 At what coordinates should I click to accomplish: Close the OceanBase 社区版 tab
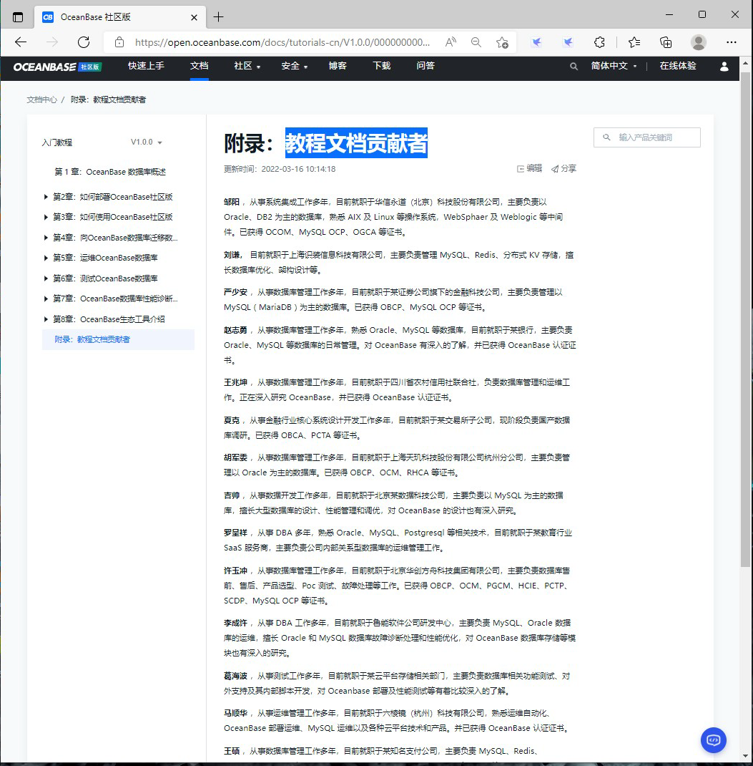[194, 17]
